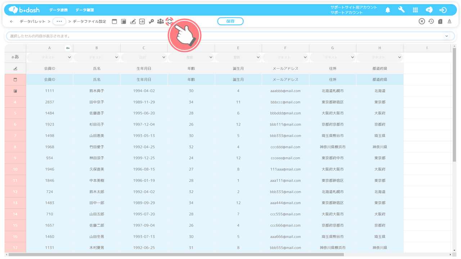Open the apps grid menu
The image size is (461, 259).
coord(415,10)
